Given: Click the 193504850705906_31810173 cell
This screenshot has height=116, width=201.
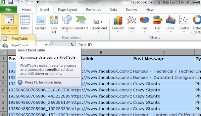Looking at the screenshot, I should [39, 90].
